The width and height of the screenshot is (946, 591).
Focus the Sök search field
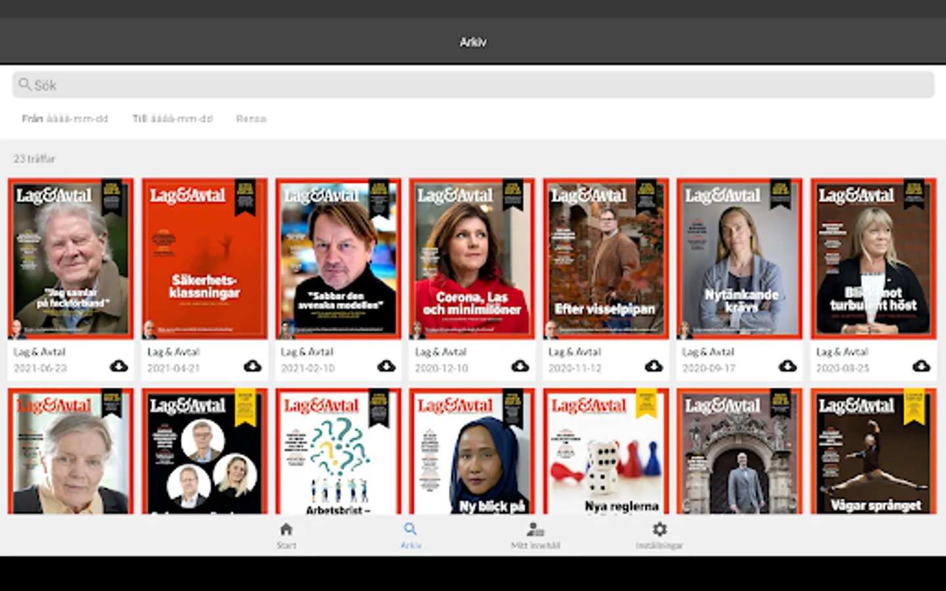[x=473, y=85]
